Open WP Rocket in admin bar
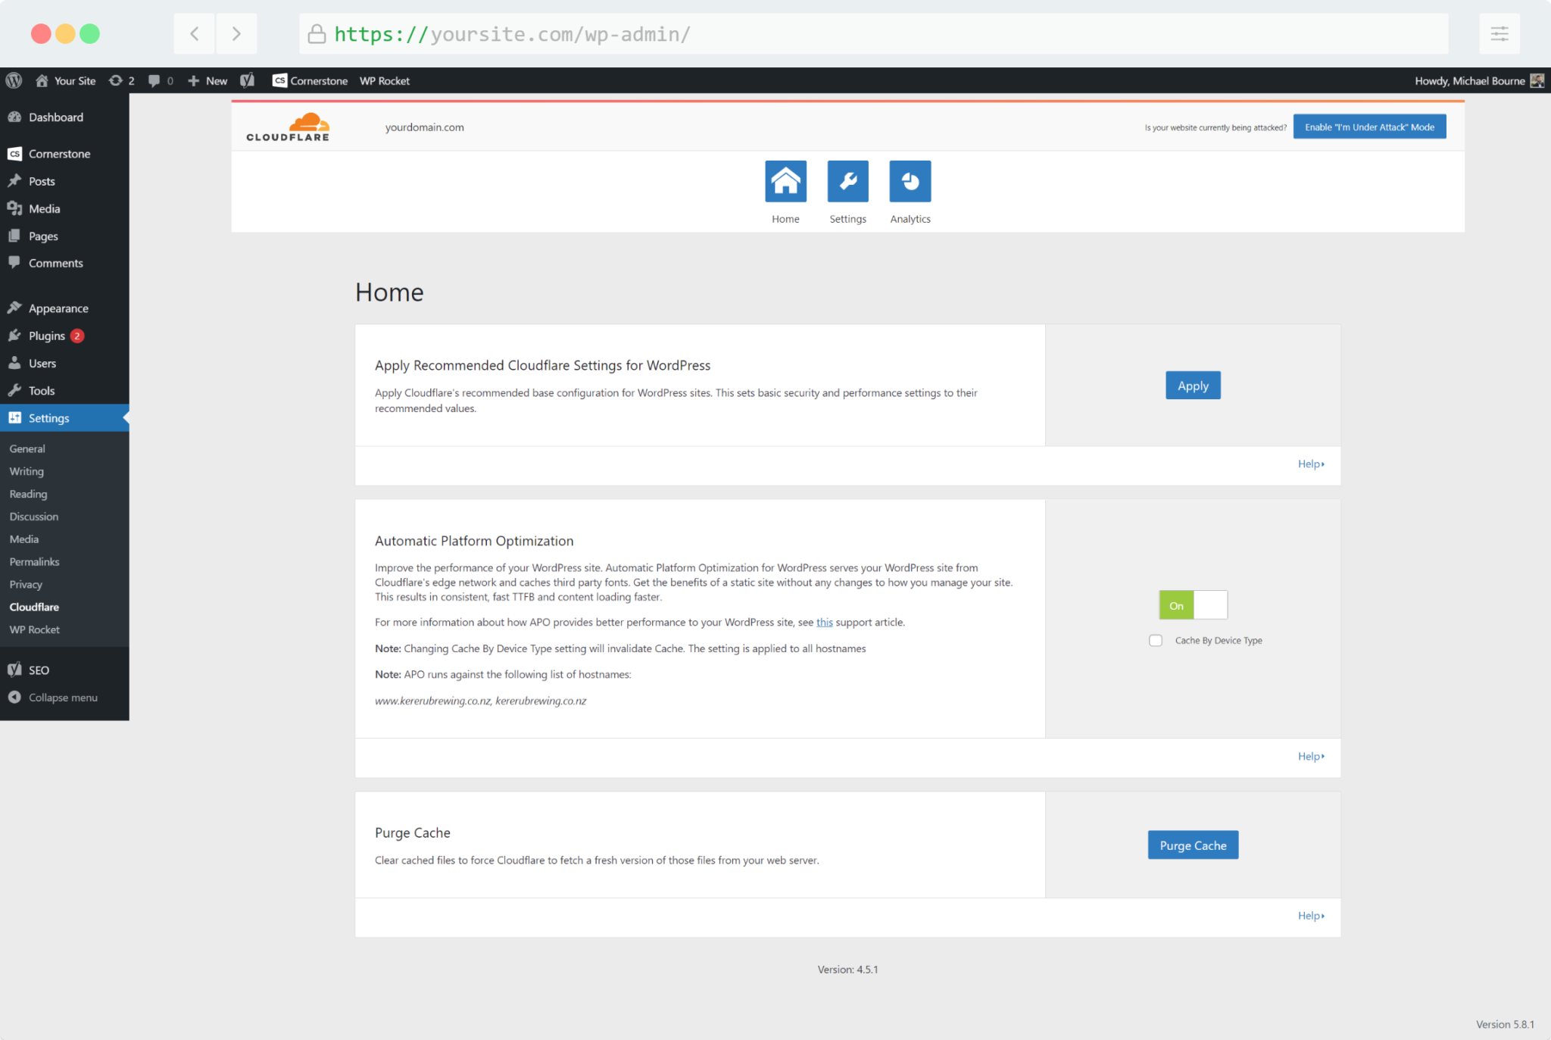This screenshot has width=1551, height=1040. pos(384,80)
